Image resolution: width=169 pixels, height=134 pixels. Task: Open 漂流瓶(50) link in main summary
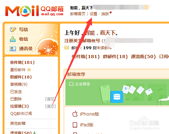point(143,57)
